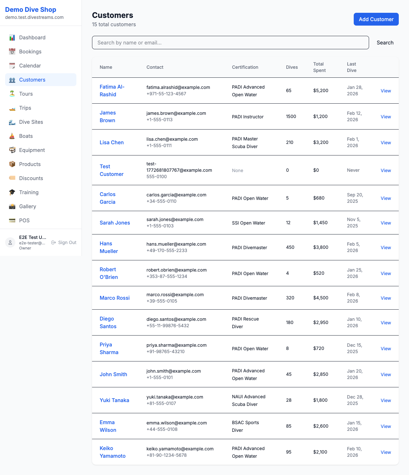Image resolution: width=409 pixels, height=475 pixels.
Task: Select the Tours palm-tree icon
Action: [12, 94]
